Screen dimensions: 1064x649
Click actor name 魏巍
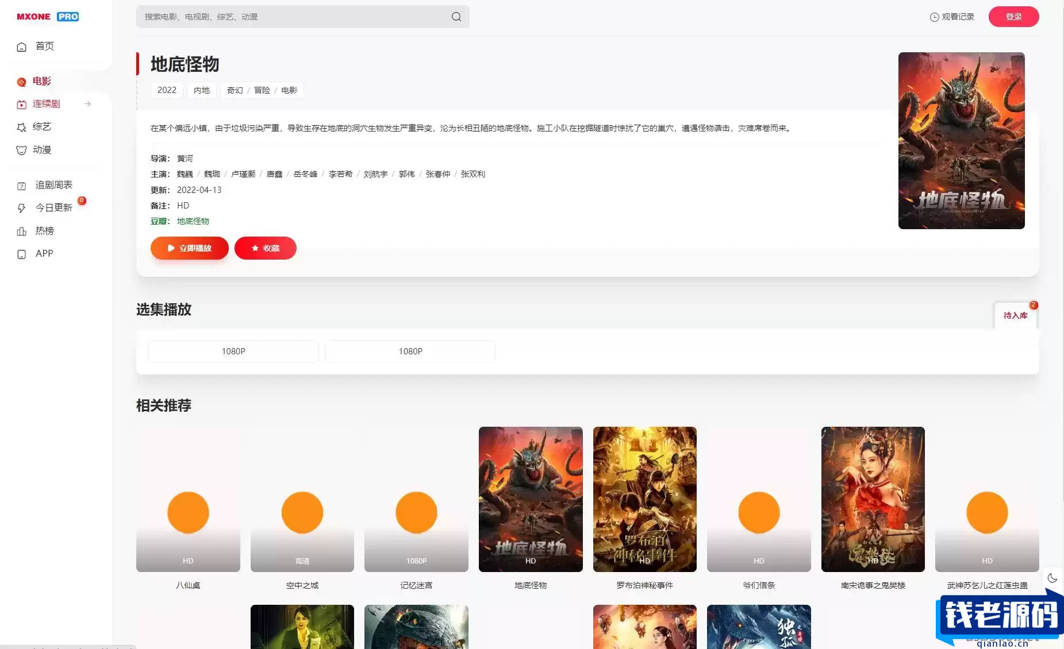(x=185, y=174)
